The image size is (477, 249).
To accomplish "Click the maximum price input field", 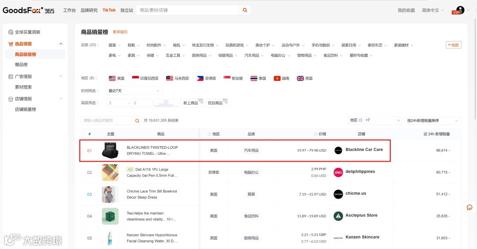I will click(142, 103).
